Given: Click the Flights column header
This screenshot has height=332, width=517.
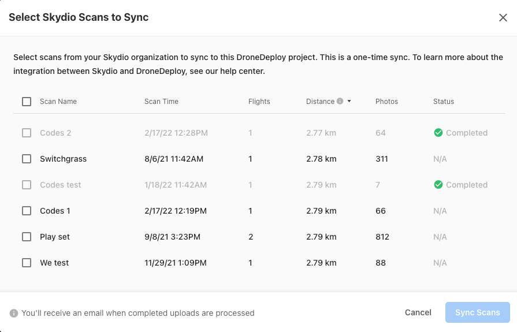Looking at the screenshot, I should pos(259,102).
